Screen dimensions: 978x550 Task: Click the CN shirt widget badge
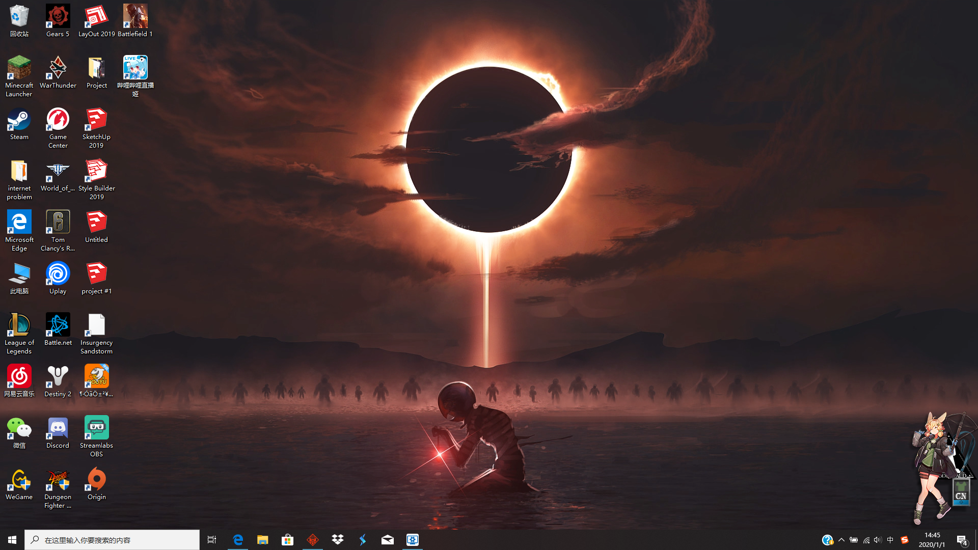[x=961, y=492]
